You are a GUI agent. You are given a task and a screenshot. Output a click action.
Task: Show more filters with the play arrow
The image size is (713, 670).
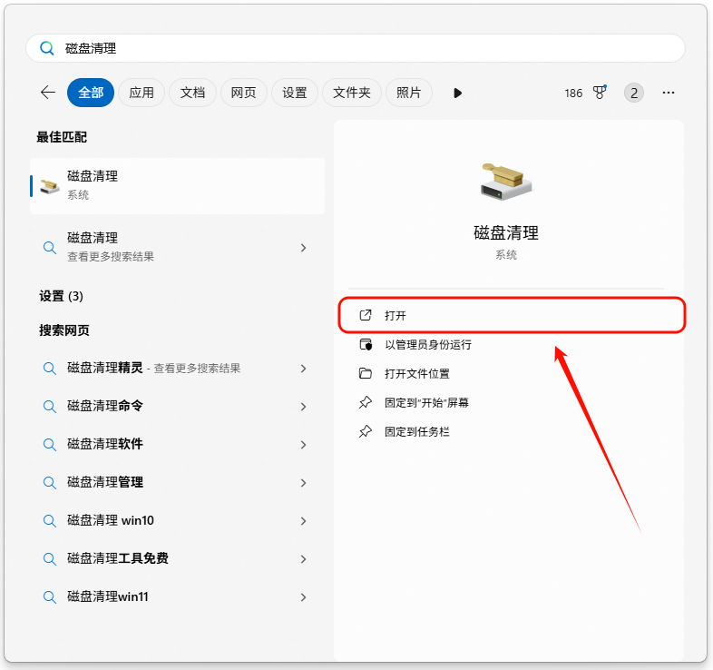tap(457, 94)
